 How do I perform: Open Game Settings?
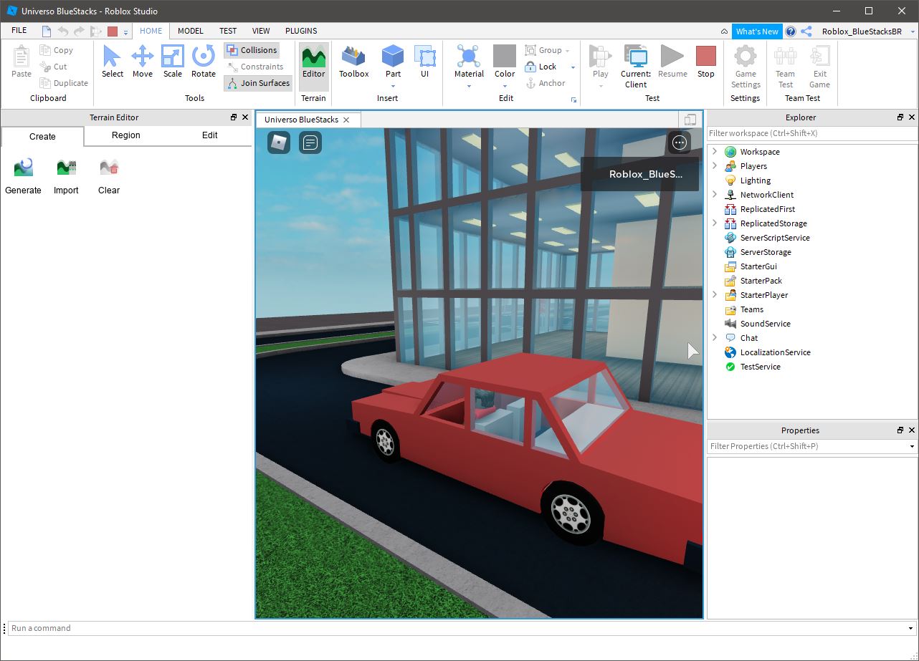[x=746, y=66]
